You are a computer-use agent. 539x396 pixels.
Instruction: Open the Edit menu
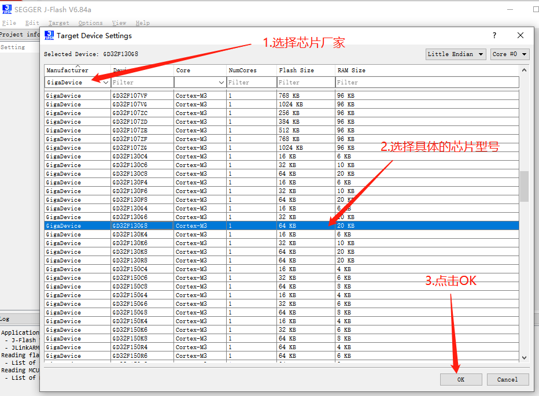tap(32, 23)
